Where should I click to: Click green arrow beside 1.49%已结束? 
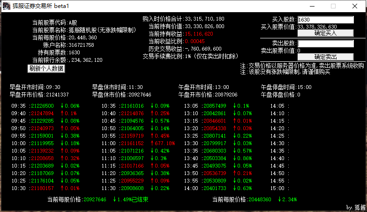click(x=113, y=199)
